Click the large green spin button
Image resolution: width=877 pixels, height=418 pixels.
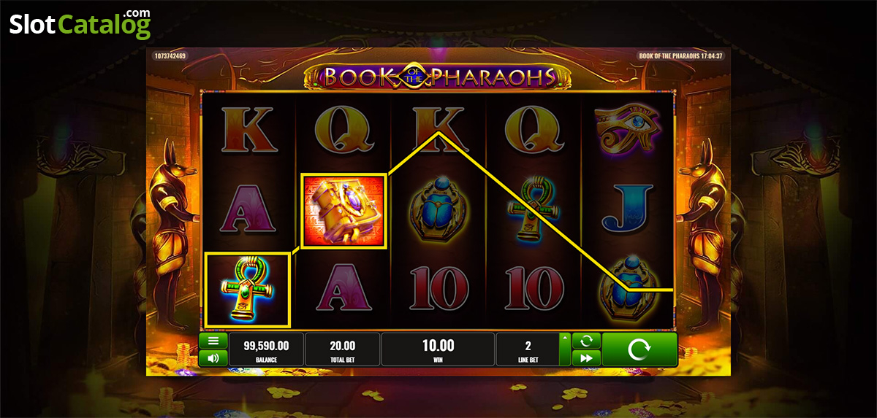[639, 349]
